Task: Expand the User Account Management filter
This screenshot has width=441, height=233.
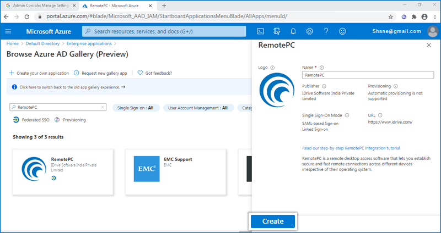Action: (x=197, y=108)
